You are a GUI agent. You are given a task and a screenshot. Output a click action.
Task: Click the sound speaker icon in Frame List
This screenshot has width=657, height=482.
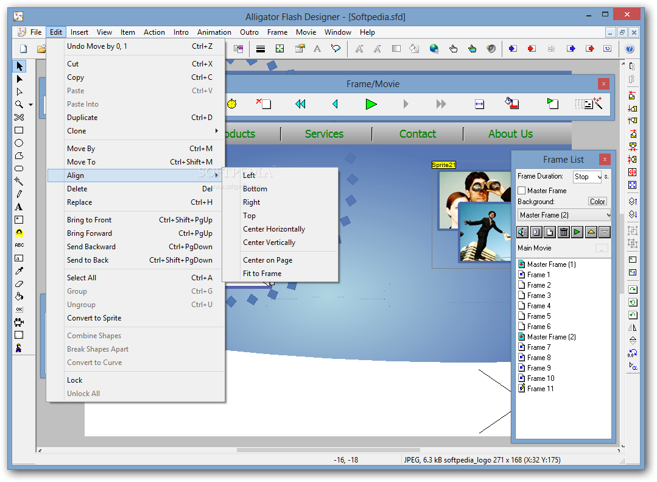point(522,232)
